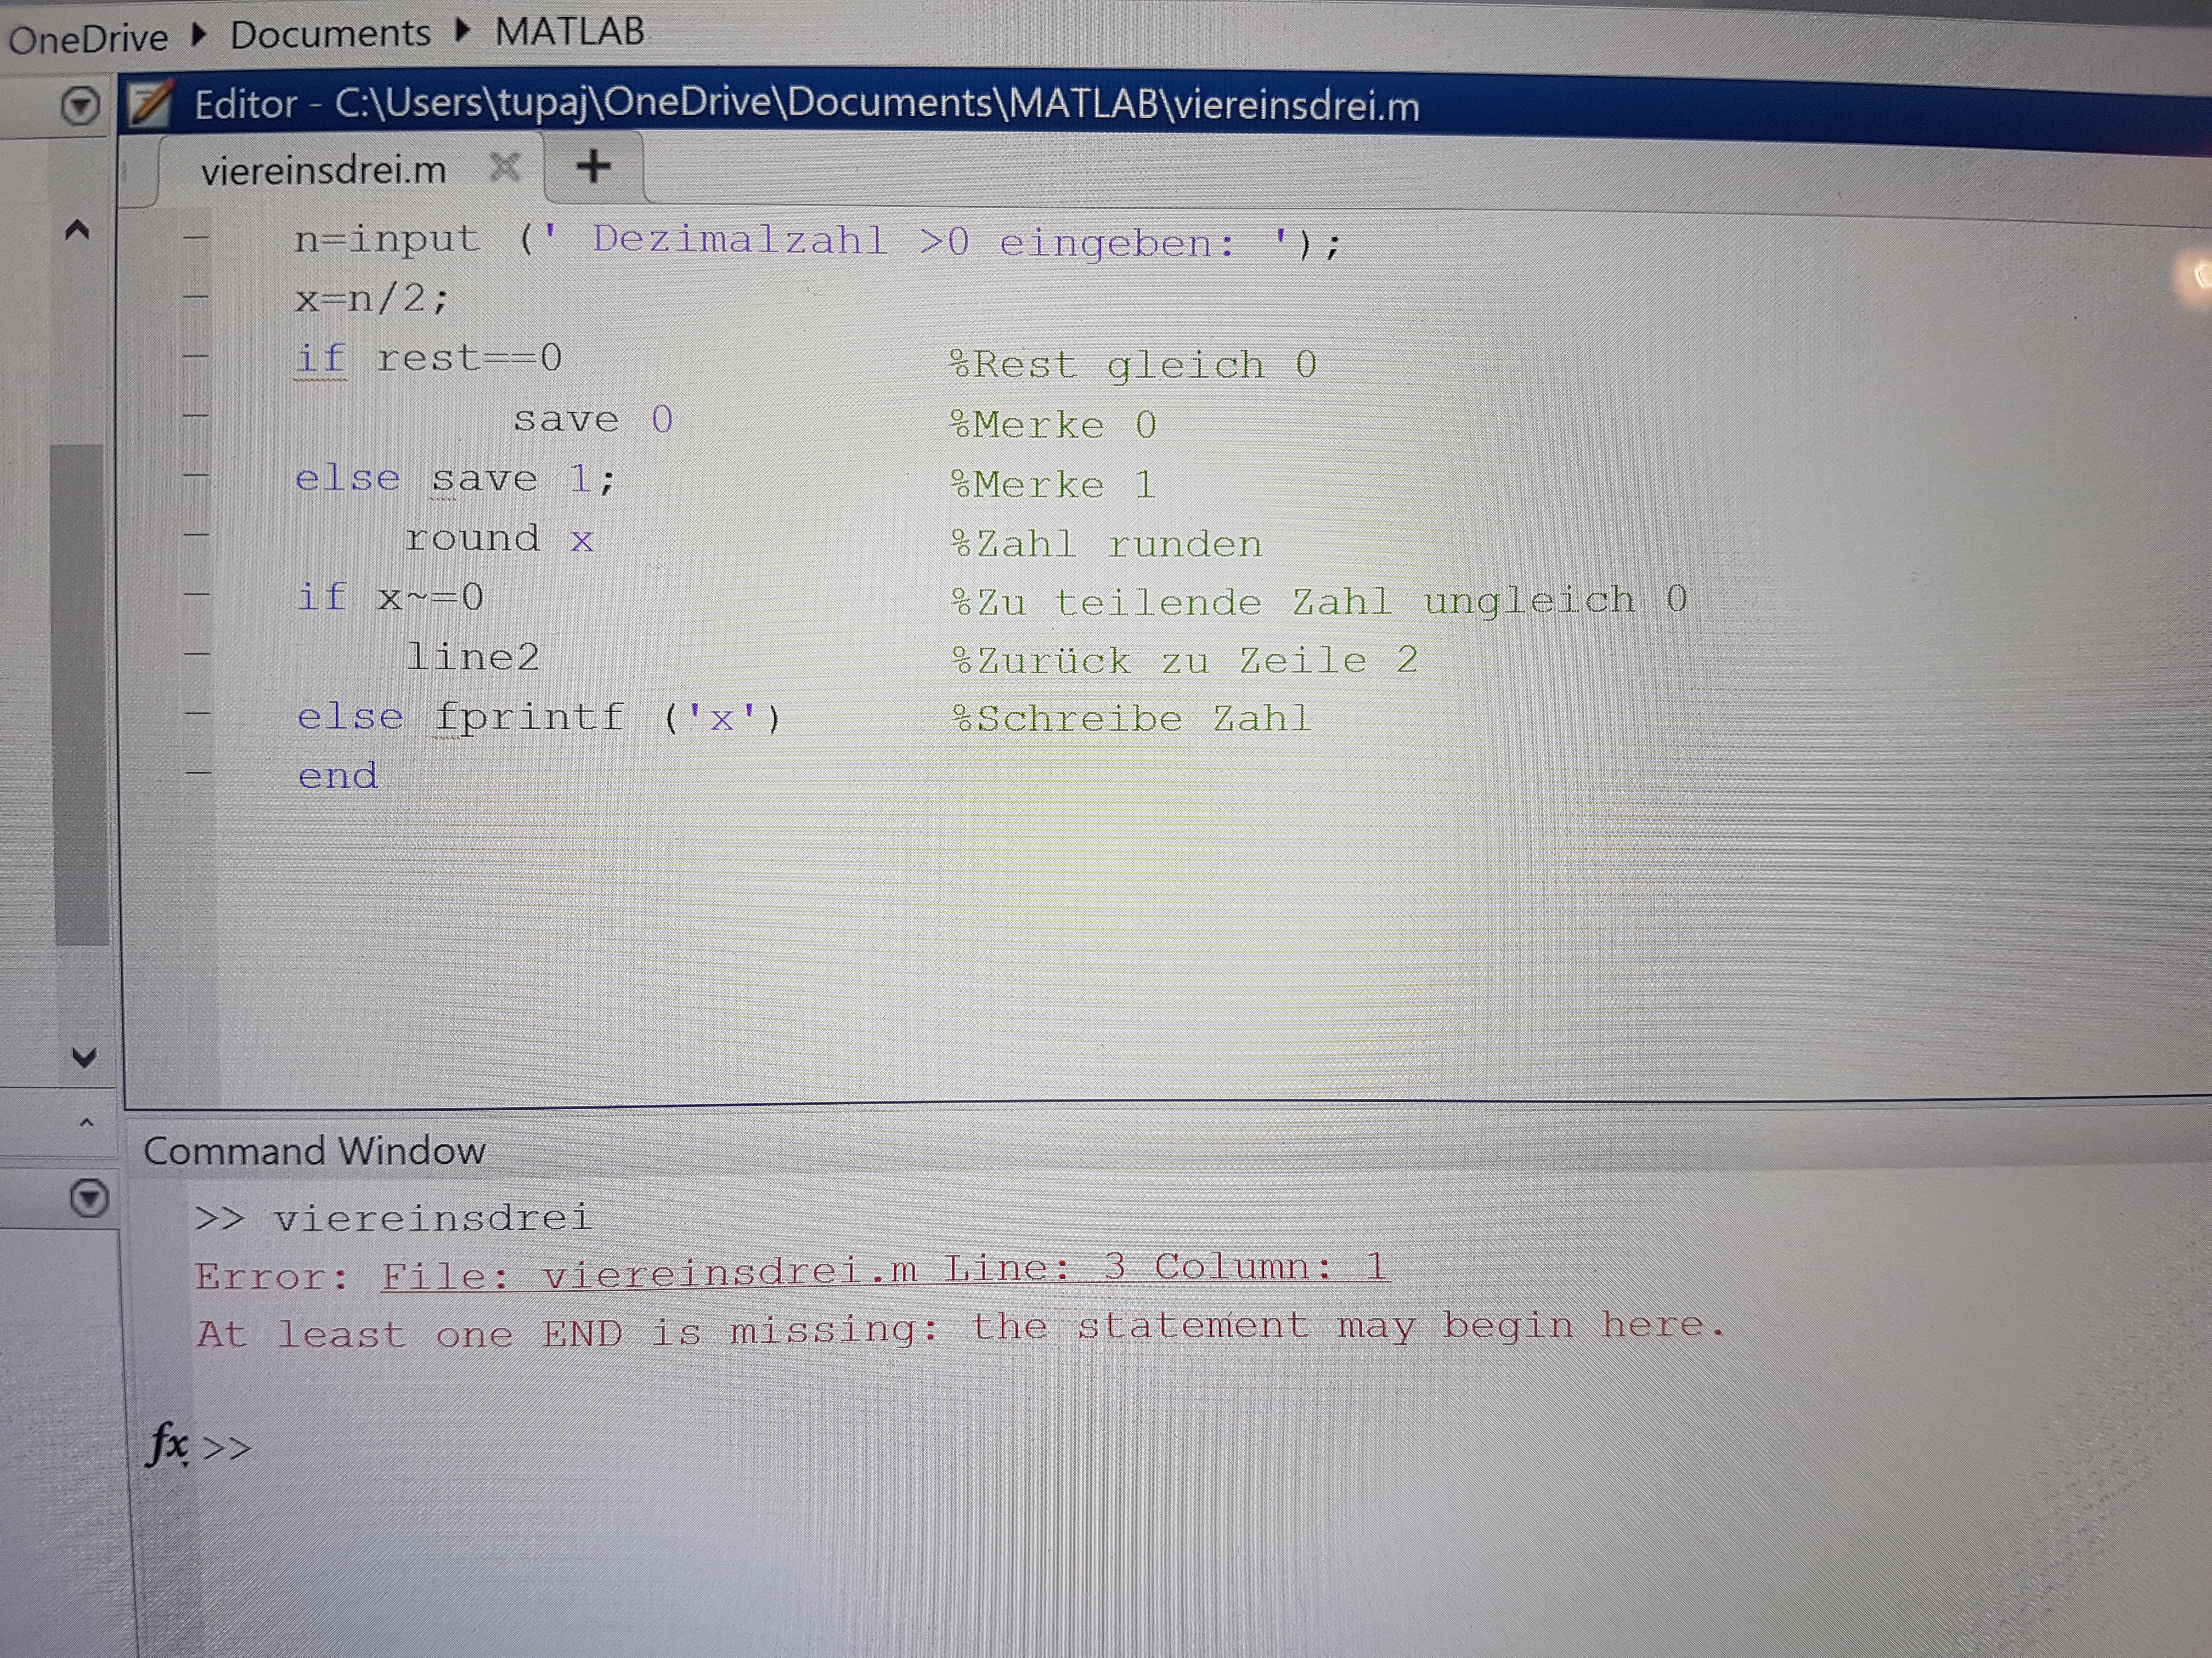2212x1658 pixels.
Task: Click the OneDrive breadcrumb folder
Action: coord(88,38)
